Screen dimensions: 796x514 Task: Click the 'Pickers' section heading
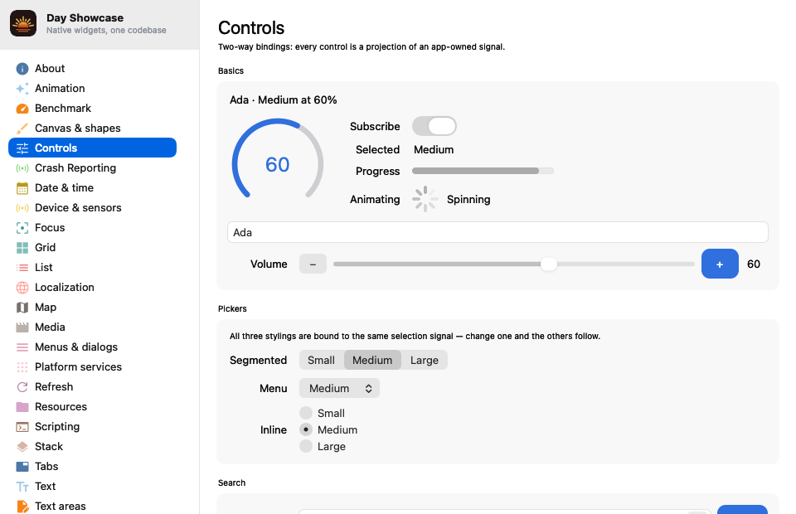click(232, 308)
